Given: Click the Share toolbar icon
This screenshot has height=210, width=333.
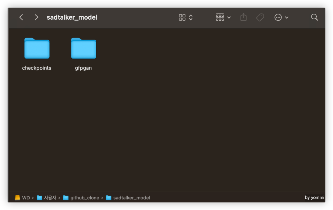Looking at the screenshot, I should tap(243, 17).
